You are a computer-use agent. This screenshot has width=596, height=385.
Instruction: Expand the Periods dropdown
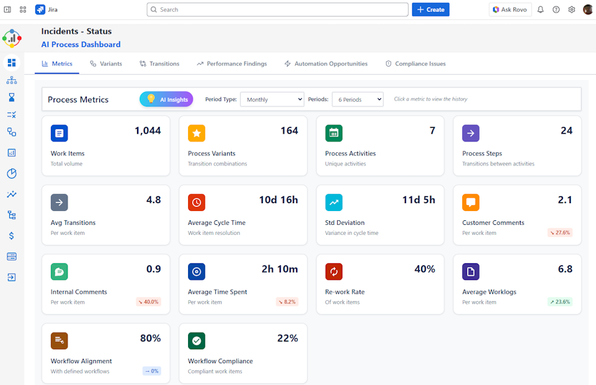pos(358,100)
